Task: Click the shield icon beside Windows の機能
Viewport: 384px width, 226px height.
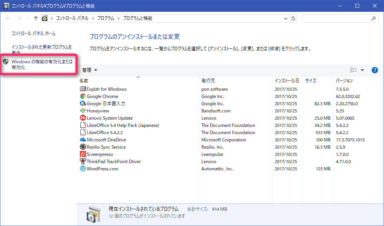Action: (6, 62)
